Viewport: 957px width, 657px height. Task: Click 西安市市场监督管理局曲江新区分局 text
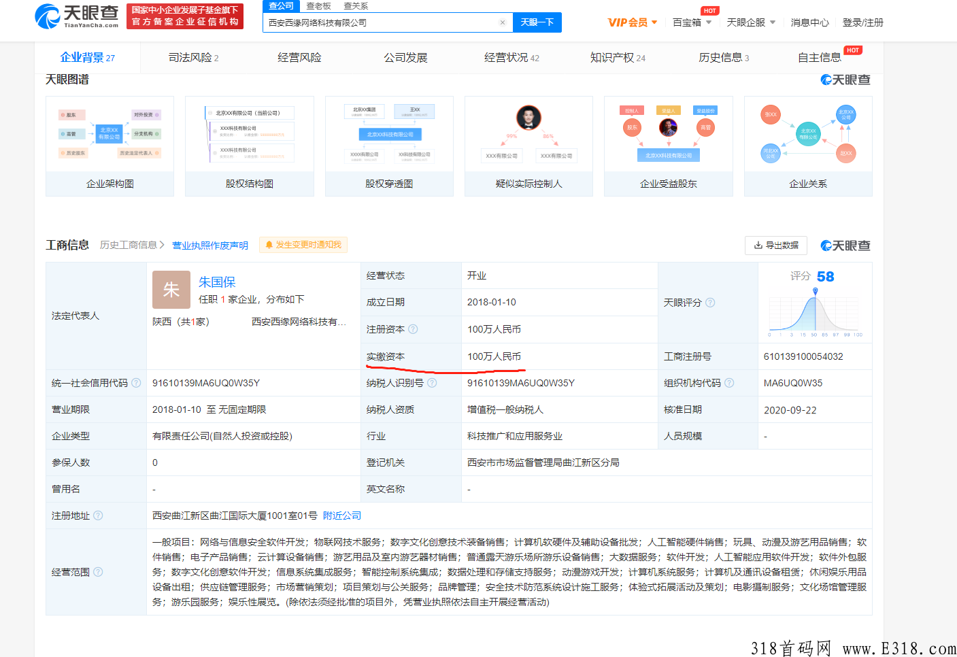click(x=543, y=462)
